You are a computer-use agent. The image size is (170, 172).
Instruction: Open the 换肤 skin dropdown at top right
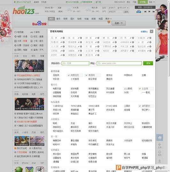pyautogui.click(x=152, y=2)
